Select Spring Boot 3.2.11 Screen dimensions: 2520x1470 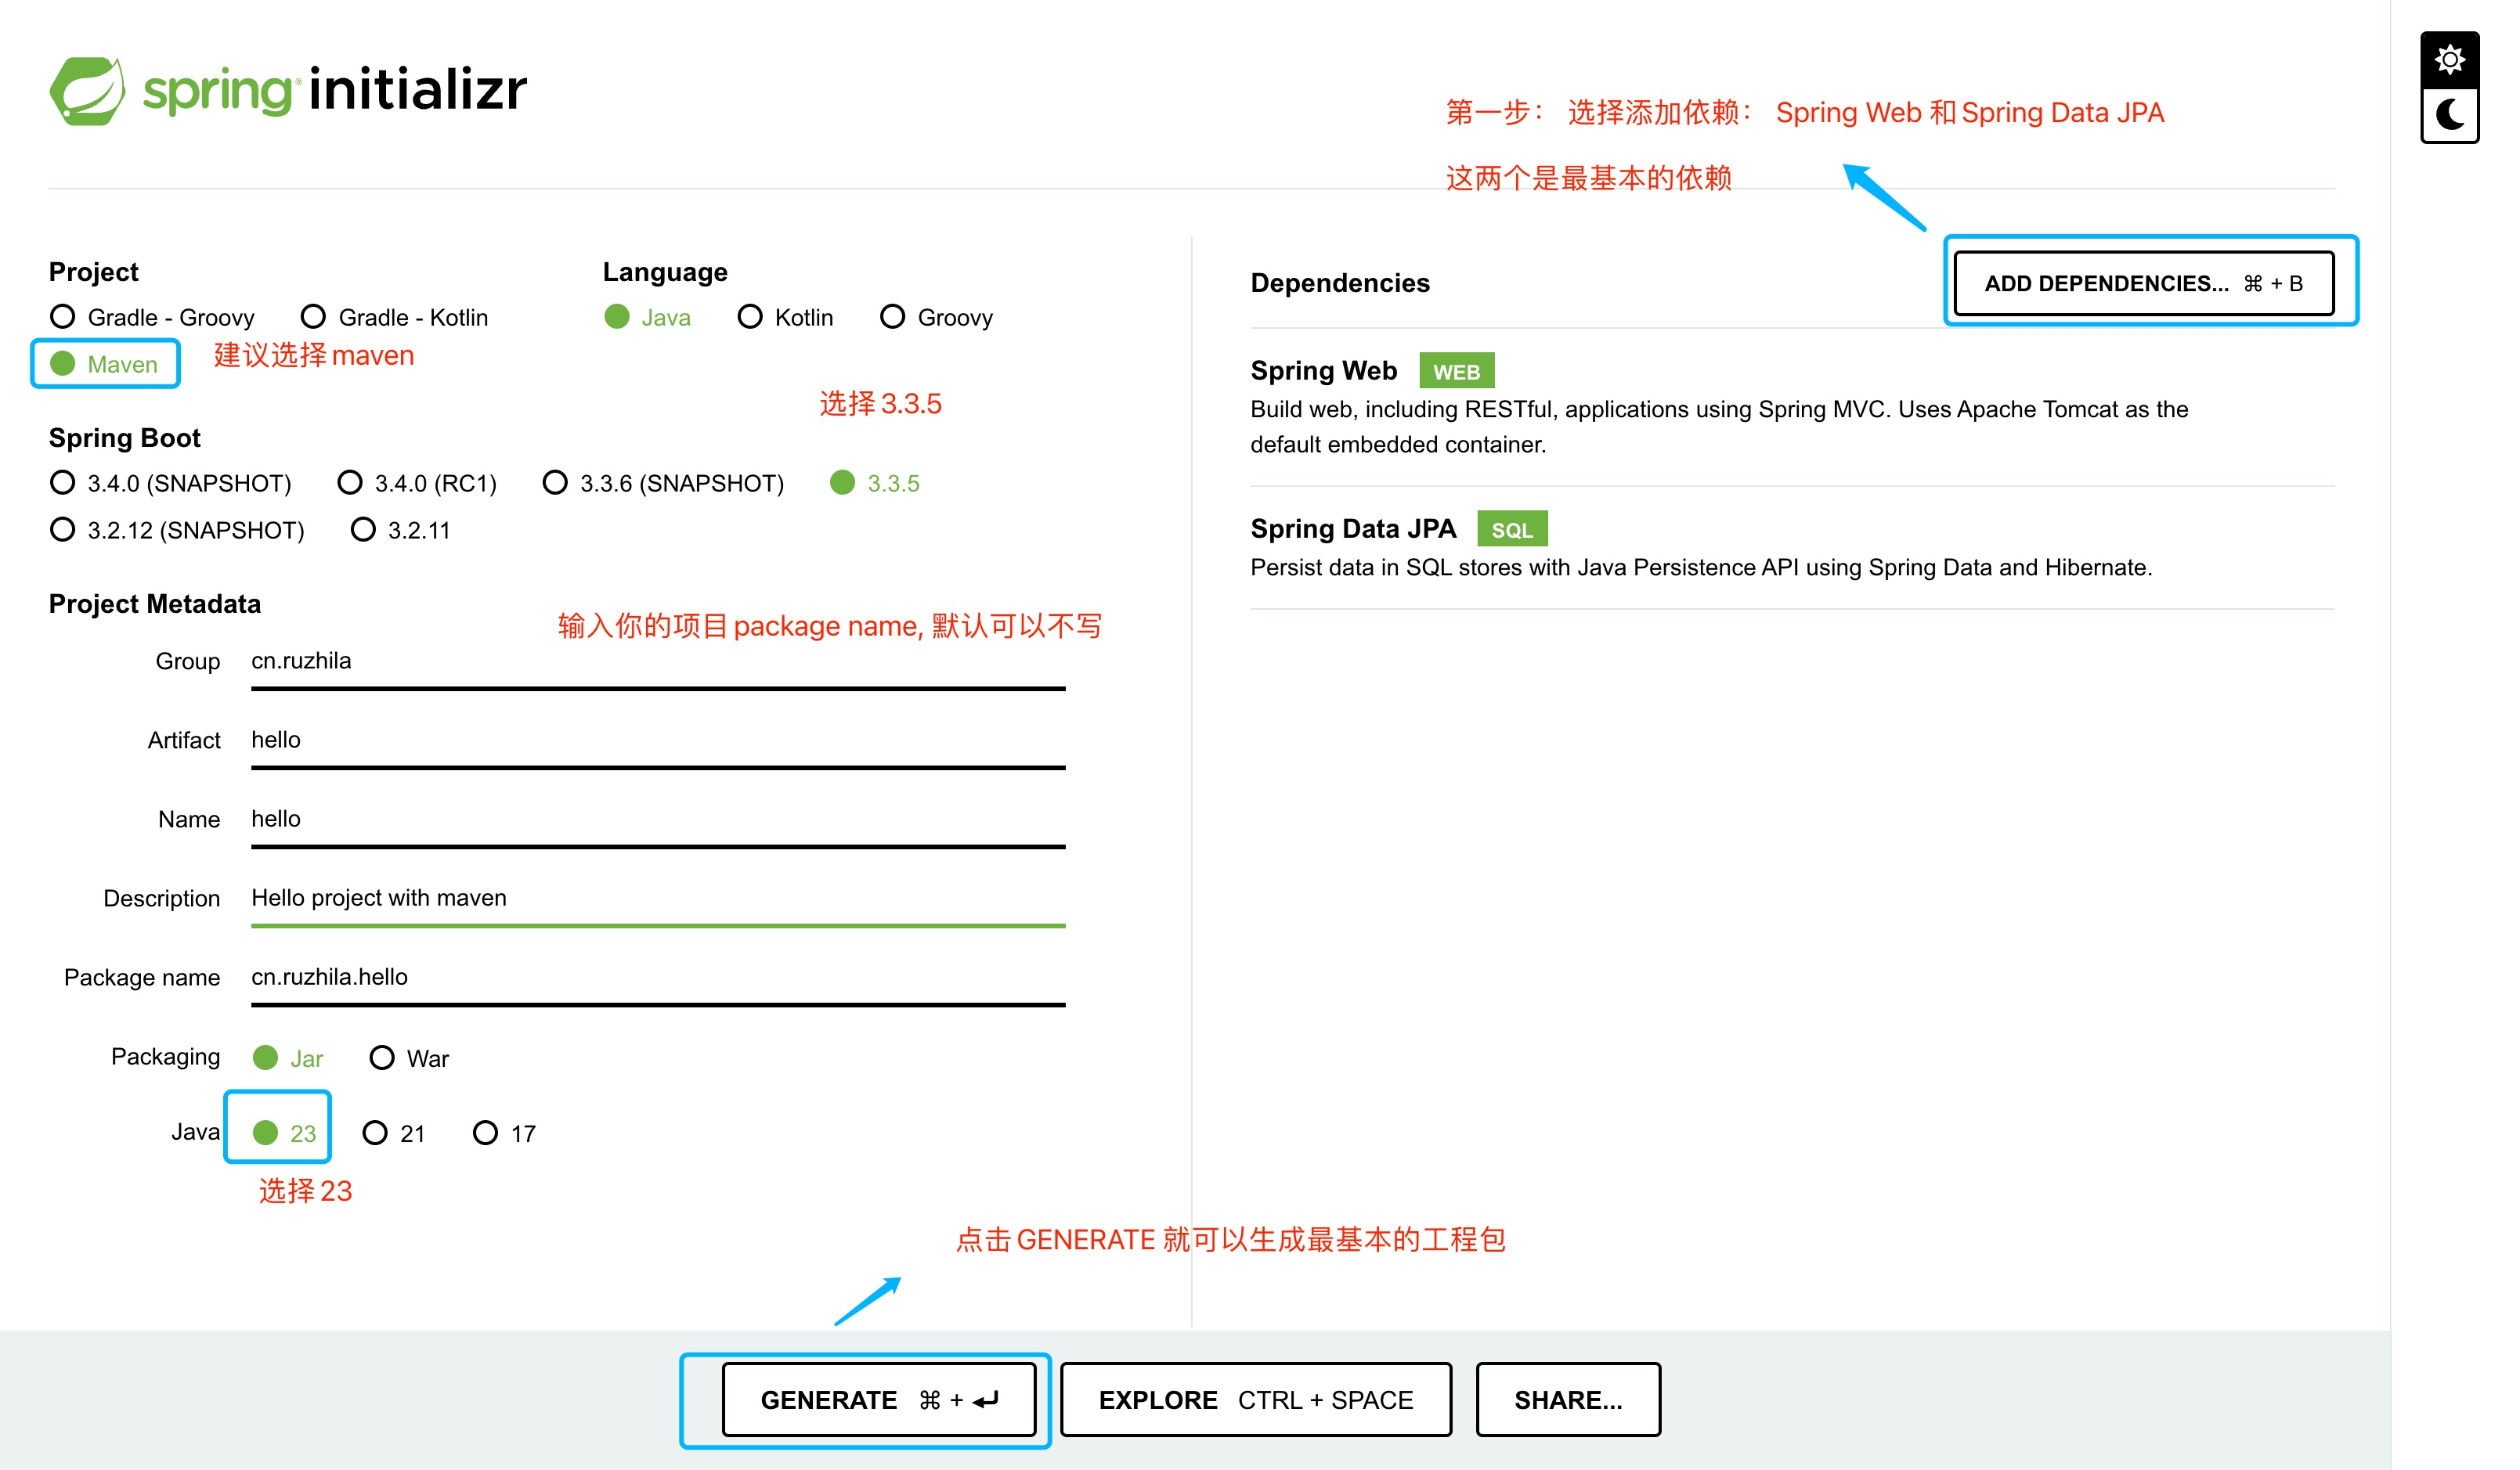coord(400,530)
